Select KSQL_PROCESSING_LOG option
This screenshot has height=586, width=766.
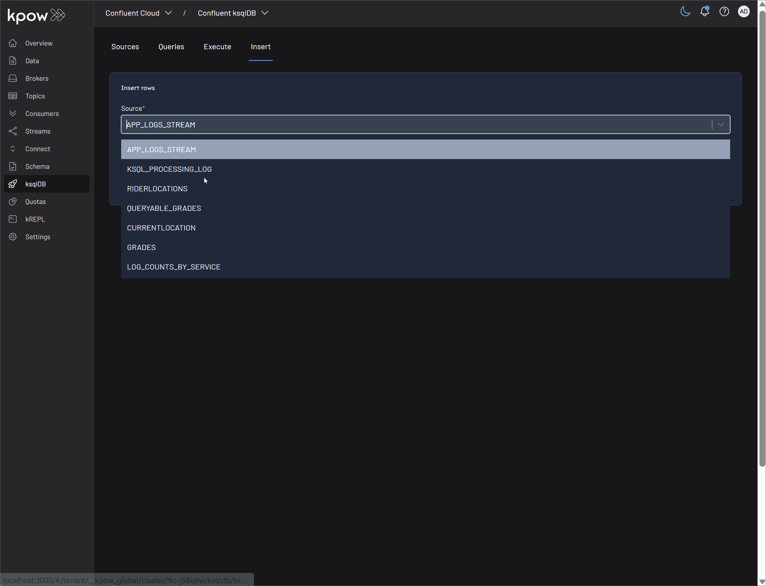coord(425,169)
